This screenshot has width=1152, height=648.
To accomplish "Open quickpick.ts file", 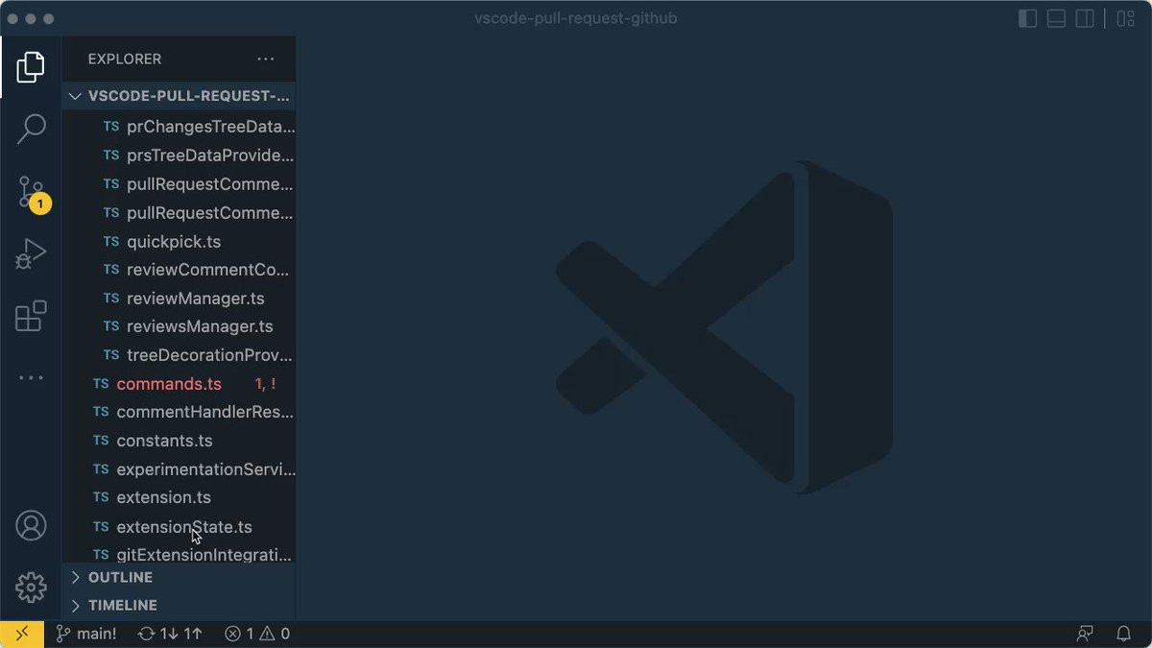I will click(x=180, y=242).
